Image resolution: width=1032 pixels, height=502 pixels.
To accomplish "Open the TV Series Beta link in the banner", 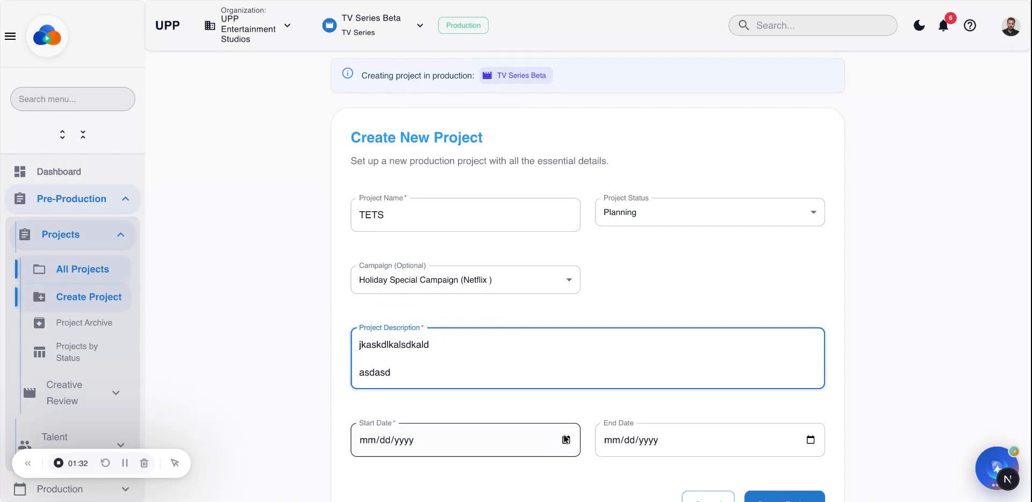I will click(x=515, y=75).
